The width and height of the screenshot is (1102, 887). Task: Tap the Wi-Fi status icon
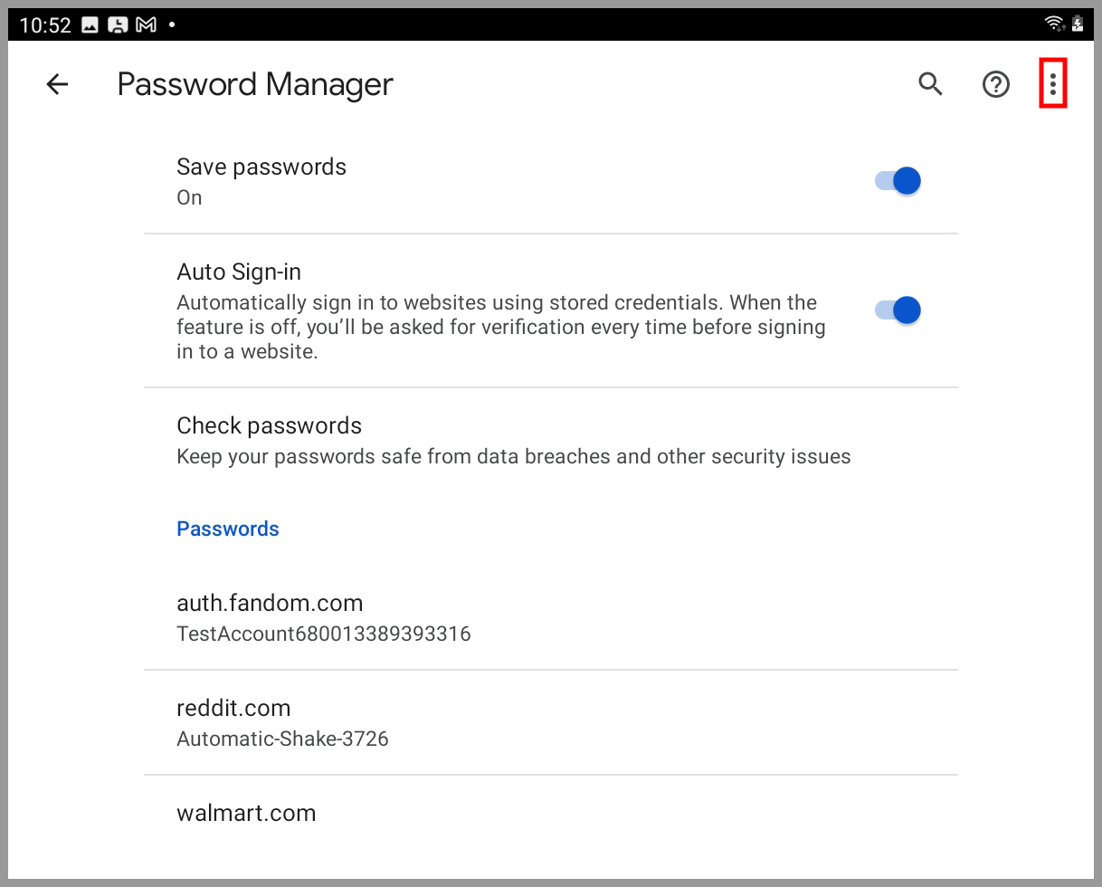click(x=1053, y=24)
